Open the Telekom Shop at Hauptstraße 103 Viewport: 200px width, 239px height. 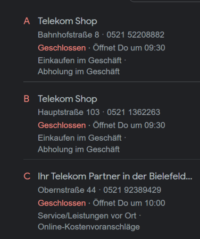point(68,99)
